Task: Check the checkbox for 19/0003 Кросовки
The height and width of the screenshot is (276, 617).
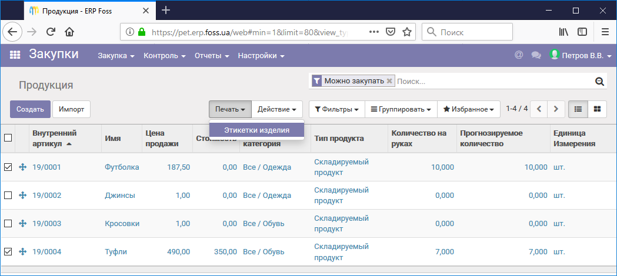Action: pyautogui.click(x=8, y=223)
